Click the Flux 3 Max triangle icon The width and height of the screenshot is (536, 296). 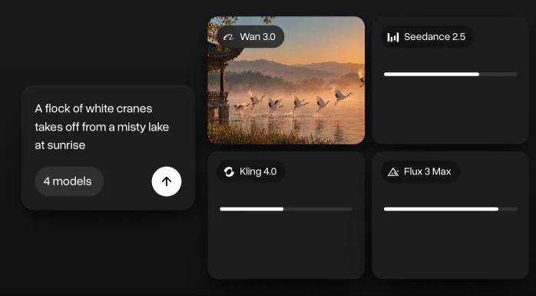pyautogui.click(x=393, y=171)
